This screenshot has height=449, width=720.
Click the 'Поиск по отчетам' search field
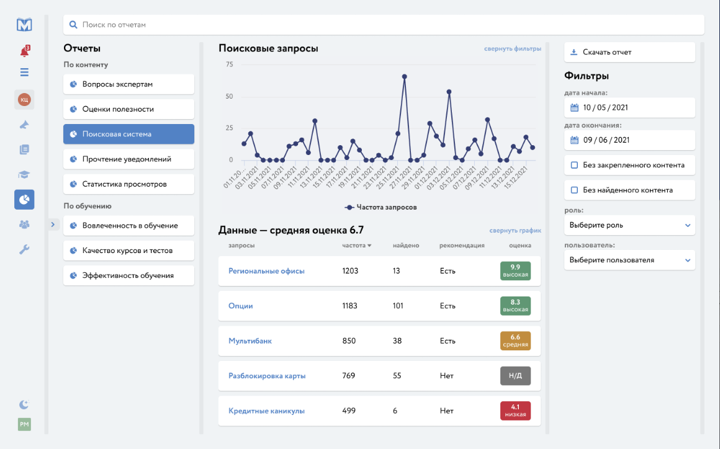(384, 25)
